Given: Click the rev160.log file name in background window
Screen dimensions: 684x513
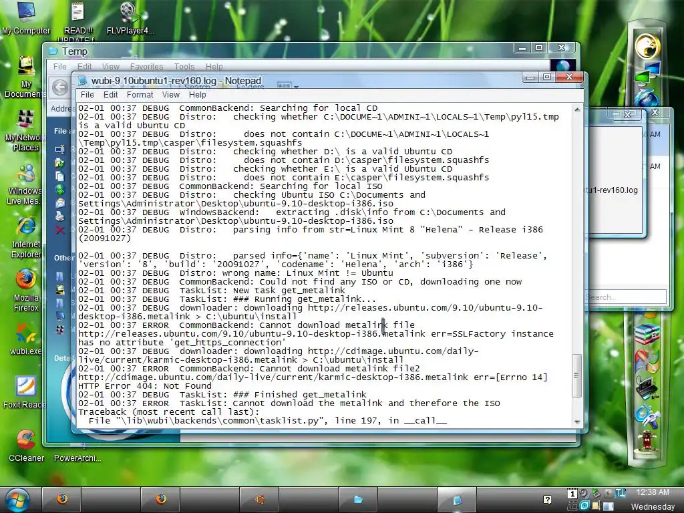Looking at the screenshot, I should tap(613, 190).
